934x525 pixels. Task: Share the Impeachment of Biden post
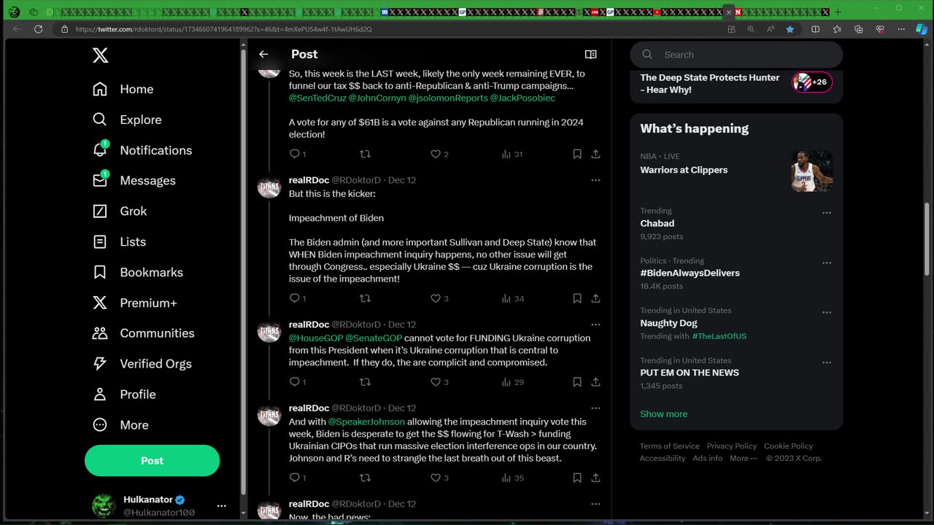pyautogui.click(x=595, y=298)
